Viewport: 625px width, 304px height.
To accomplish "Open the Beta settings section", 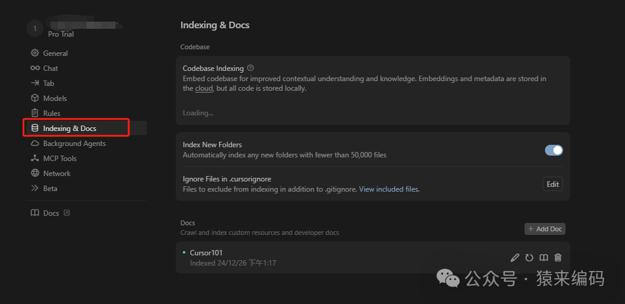I will pos(50,189).
